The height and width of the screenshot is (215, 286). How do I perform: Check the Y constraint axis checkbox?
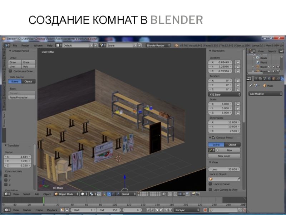point(6,180)
